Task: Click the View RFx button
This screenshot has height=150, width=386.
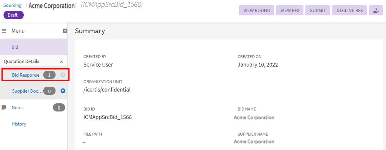Action: click(x=290, y=10)
